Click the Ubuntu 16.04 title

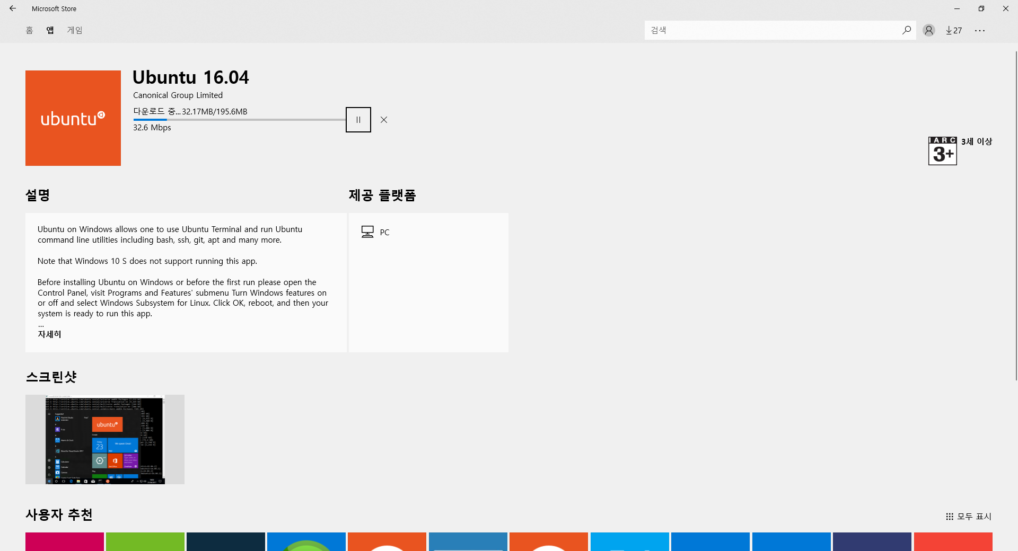[x=191, y=77]
